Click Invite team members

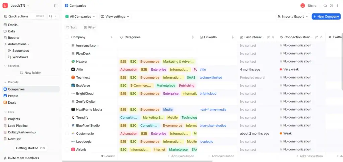click(x=21, y=158)
